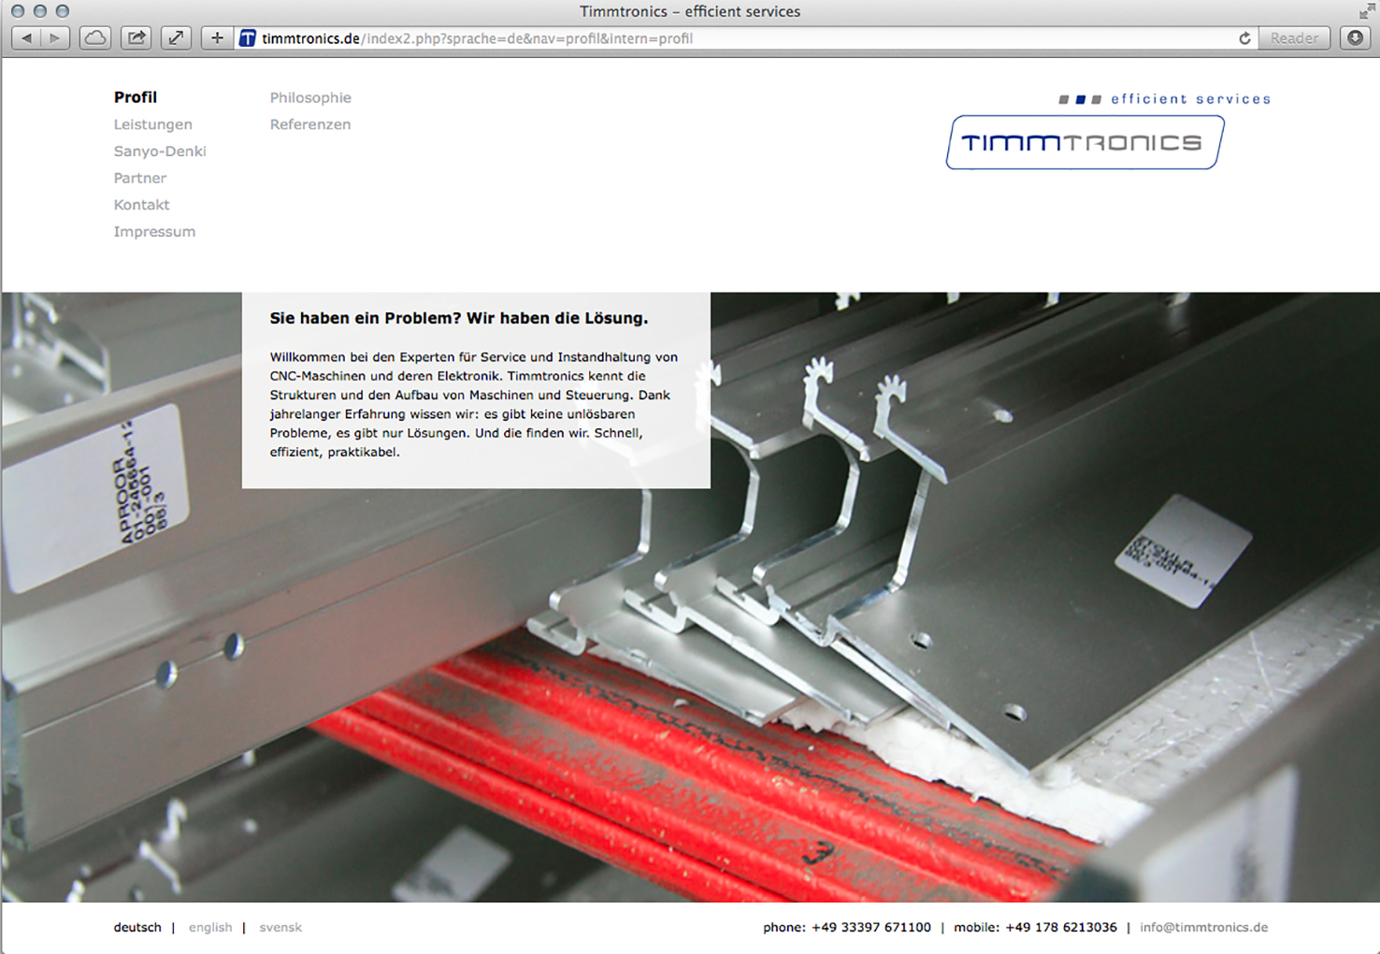1380x954 pixels.
Task: Click the Reader button in address bar
Action: (x=1294, y=38)
